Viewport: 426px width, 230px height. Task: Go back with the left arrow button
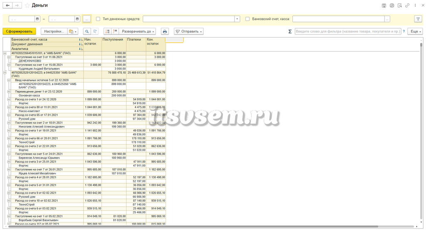(x=7, y=5)
